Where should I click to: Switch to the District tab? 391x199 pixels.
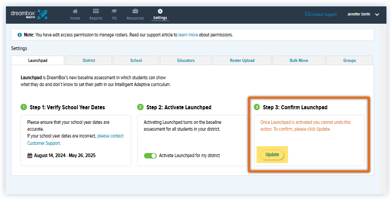[x=89, y=61]
